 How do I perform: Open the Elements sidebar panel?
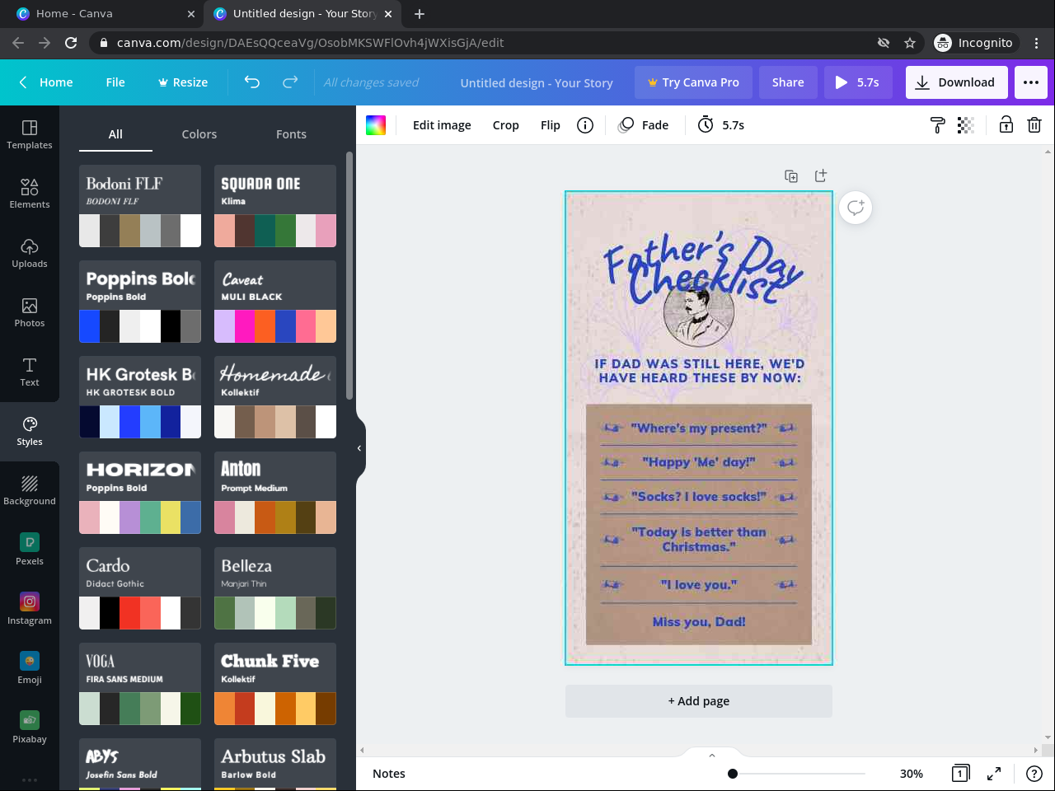tap(30, 194)
